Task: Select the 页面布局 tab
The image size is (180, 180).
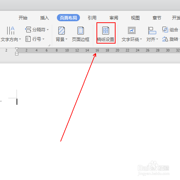Action: pos(68,18)
